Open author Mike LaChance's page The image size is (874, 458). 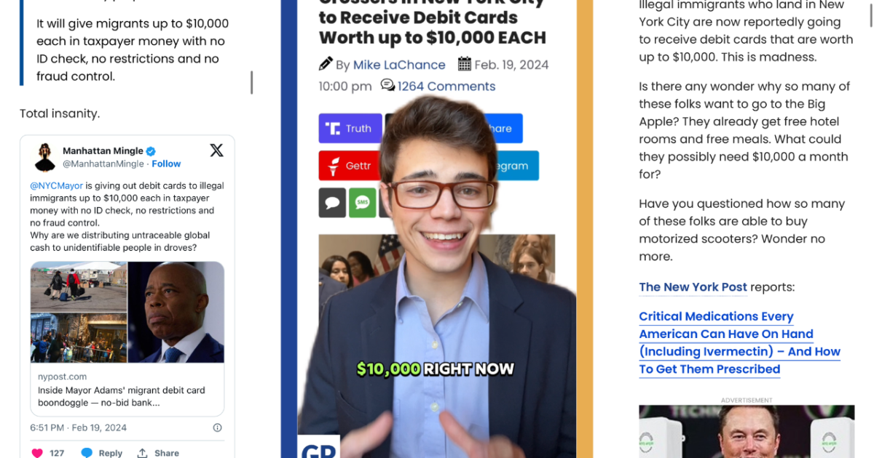[x=399, y=65]
